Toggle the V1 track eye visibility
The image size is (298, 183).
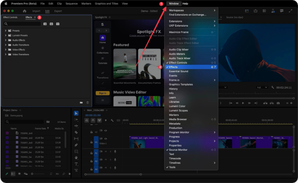point(105,138)
